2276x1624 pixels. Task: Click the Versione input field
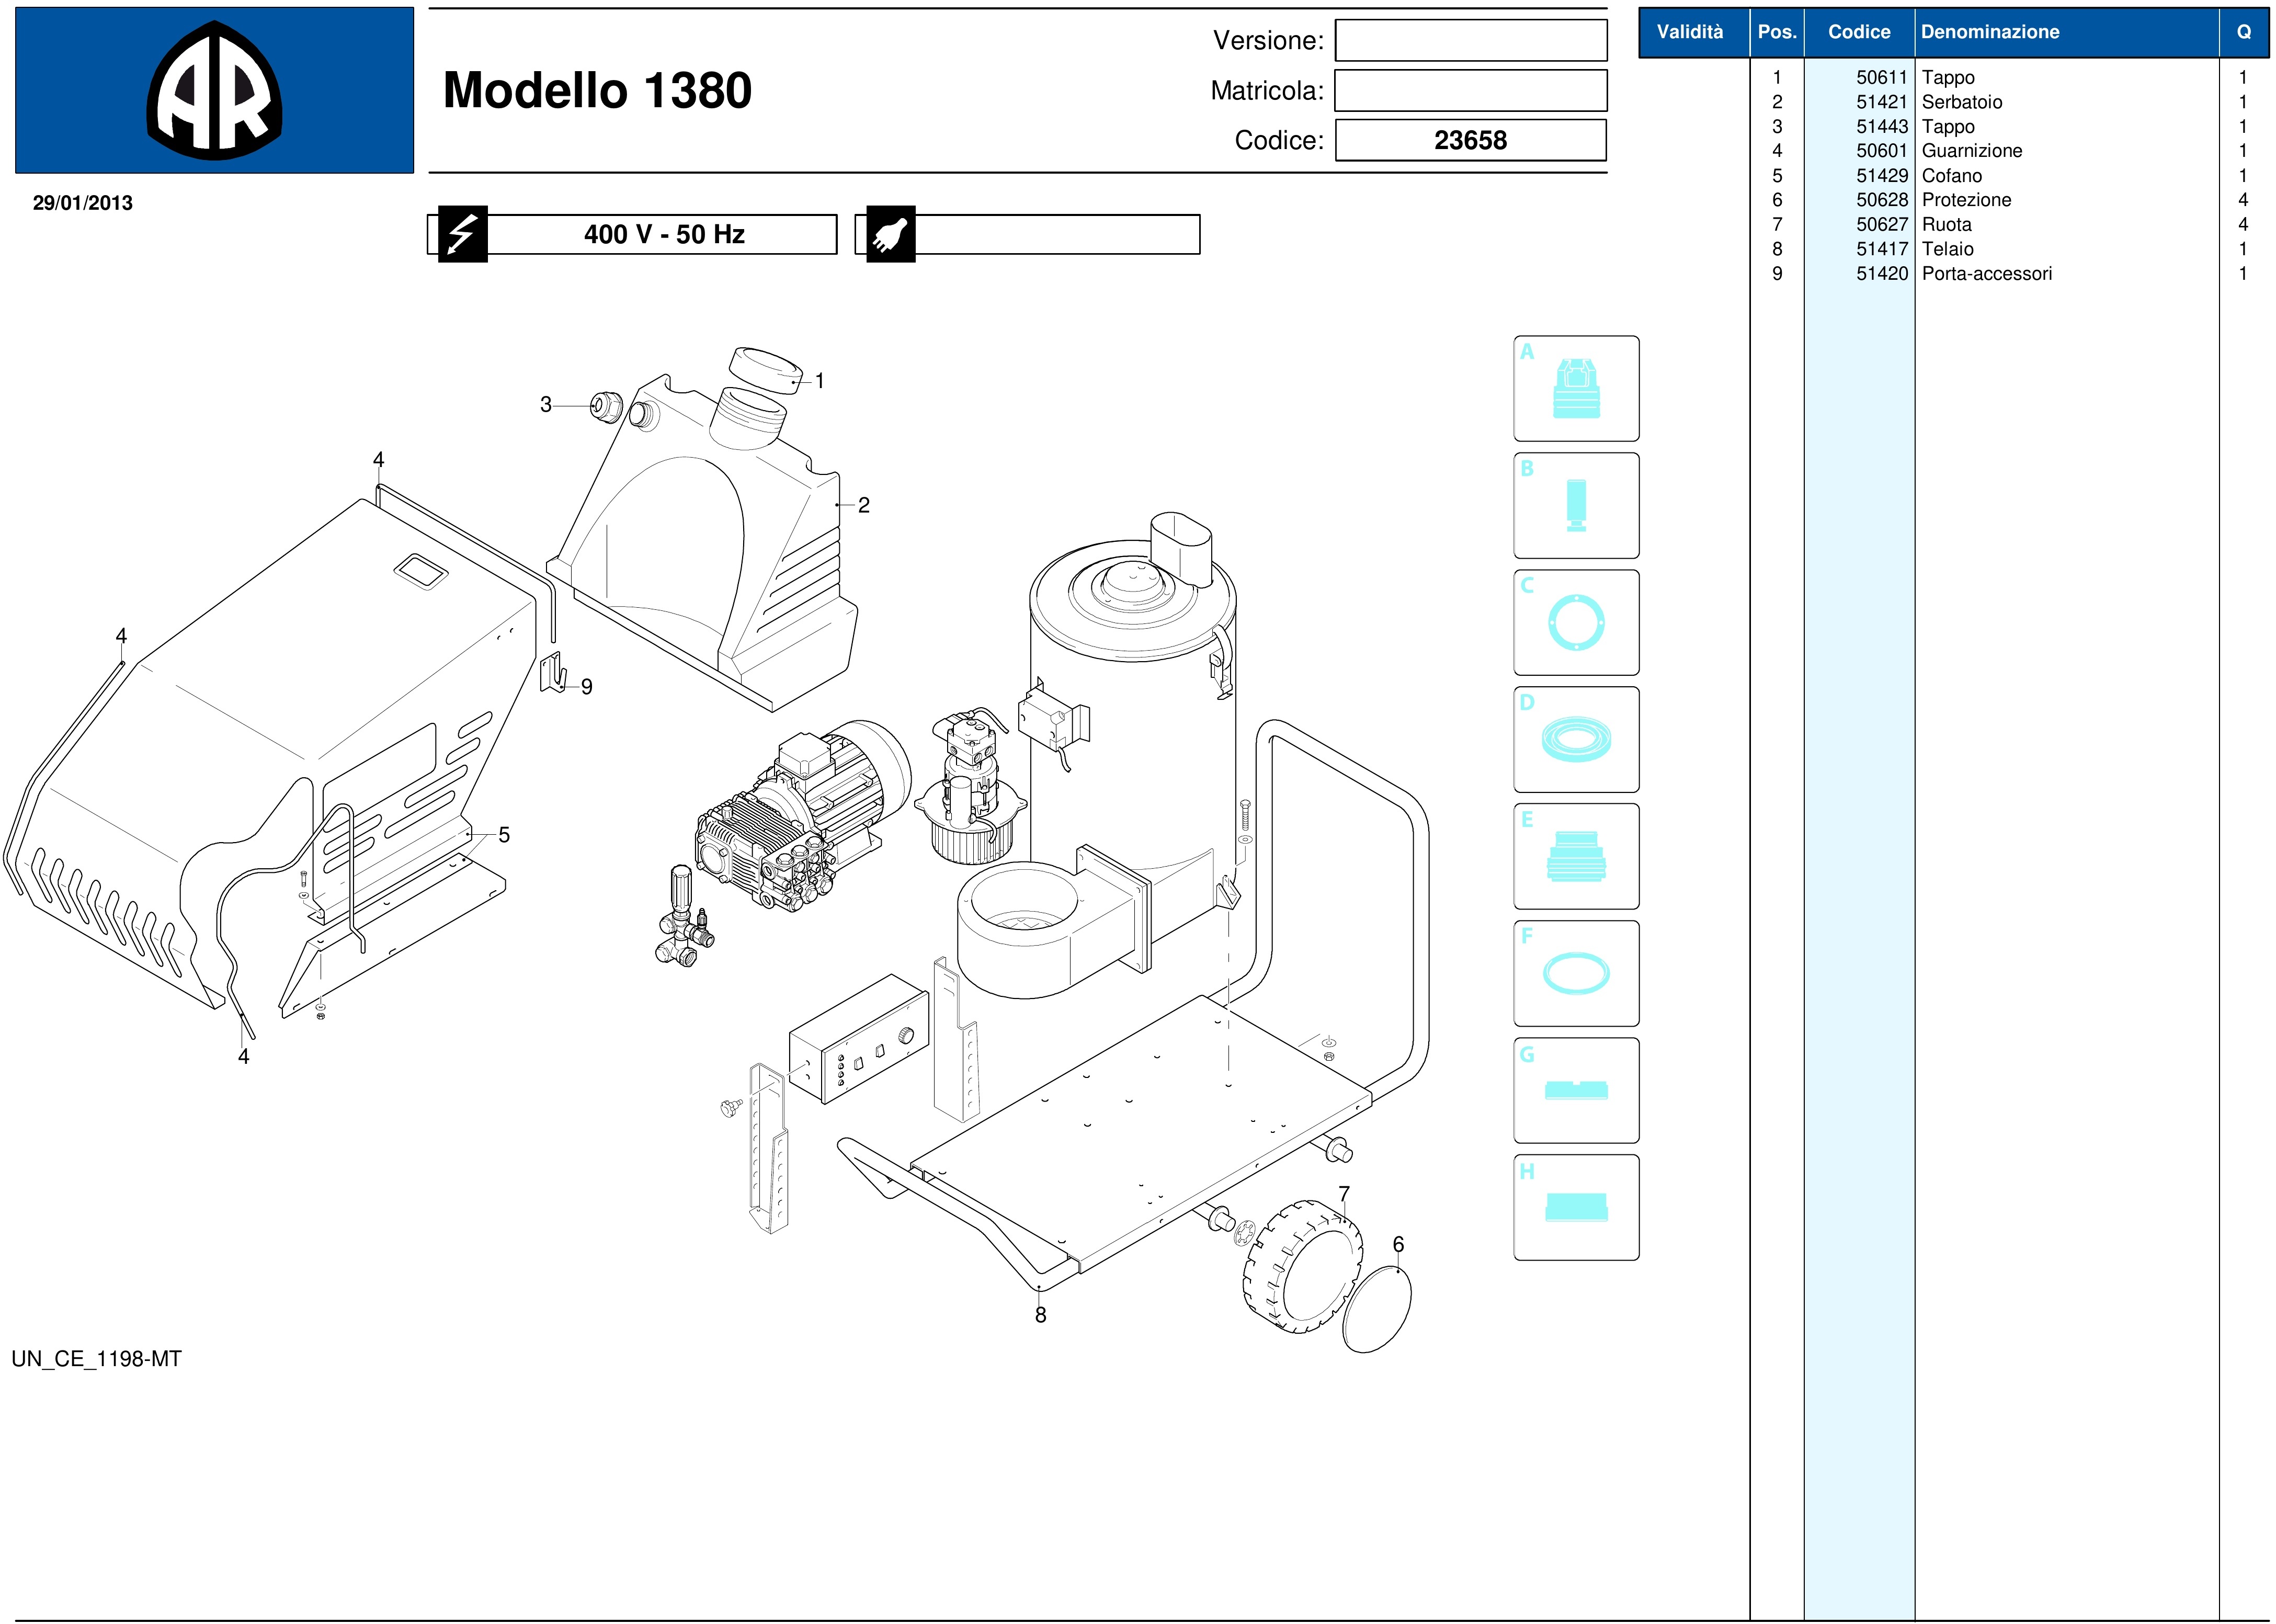pyautogui.click(x=1470, y=41)
